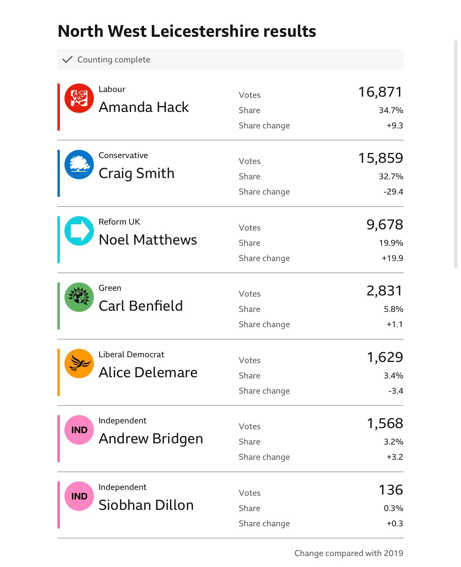Click the Counting complete status bar
Screen dimensions: 461x567
click(x=230, y=59)
